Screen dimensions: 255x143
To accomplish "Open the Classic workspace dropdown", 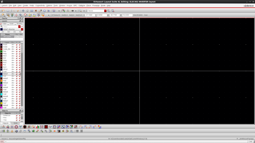I will coord(105,11).
